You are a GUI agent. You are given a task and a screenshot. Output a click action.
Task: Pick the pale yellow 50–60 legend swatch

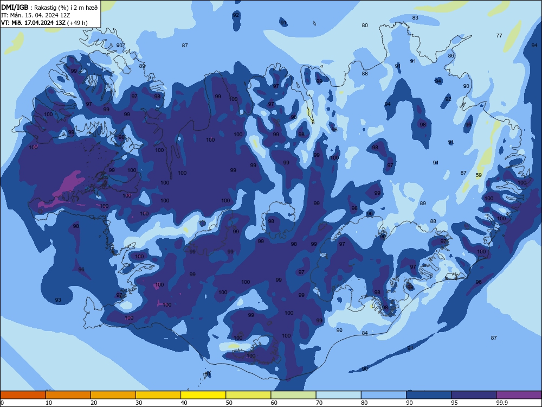pyautogui.click(x=248, y=395)
